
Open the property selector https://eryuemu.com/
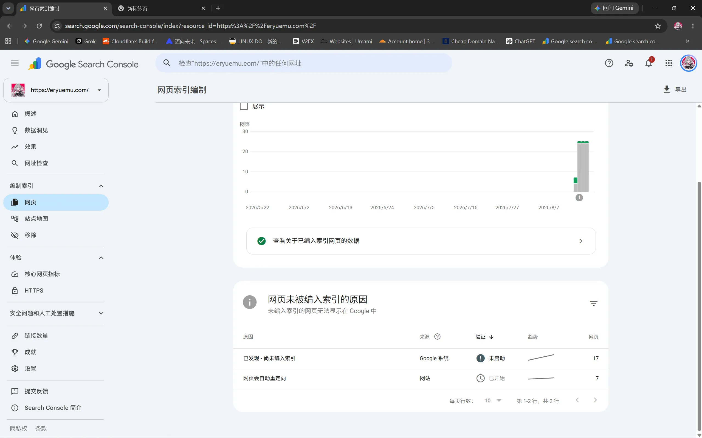click(56, 90)
